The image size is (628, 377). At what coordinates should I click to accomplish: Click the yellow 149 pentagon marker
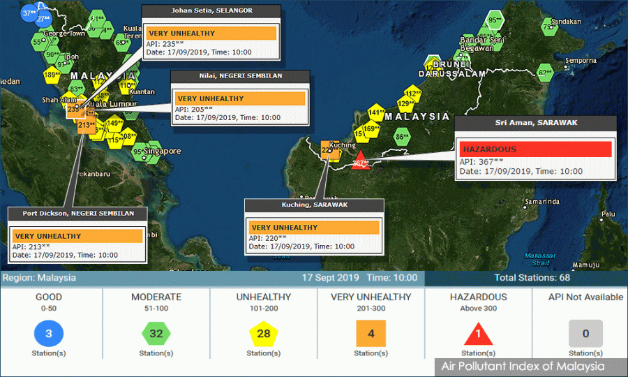(114, 124)
